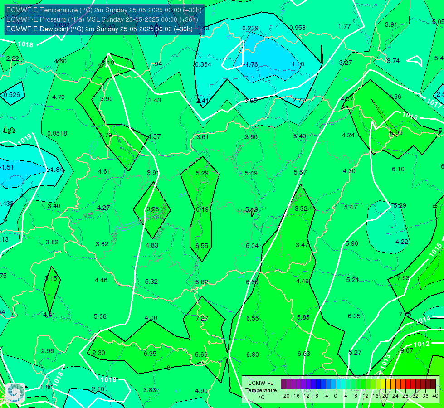The image size is (444, 408).
Task: Click the 6.10 value
Action: pos(398,169)
